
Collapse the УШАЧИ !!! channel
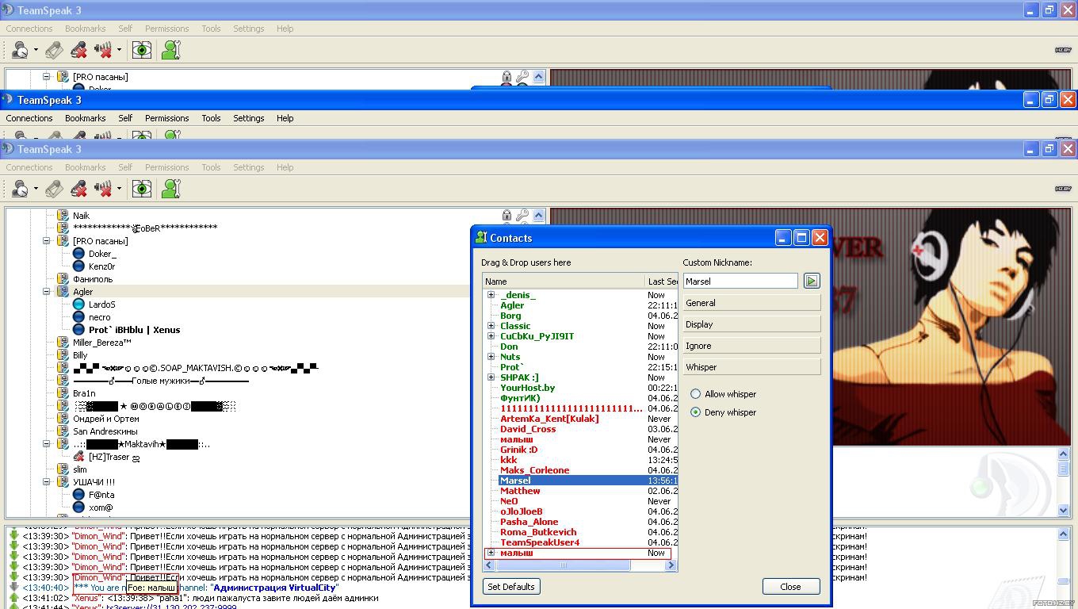coord(46,482)
